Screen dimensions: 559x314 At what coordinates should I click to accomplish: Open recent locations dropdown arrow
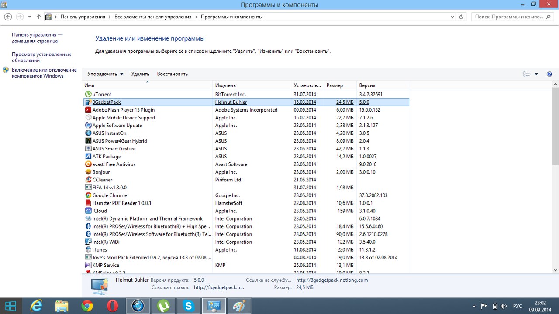[29, 17]
